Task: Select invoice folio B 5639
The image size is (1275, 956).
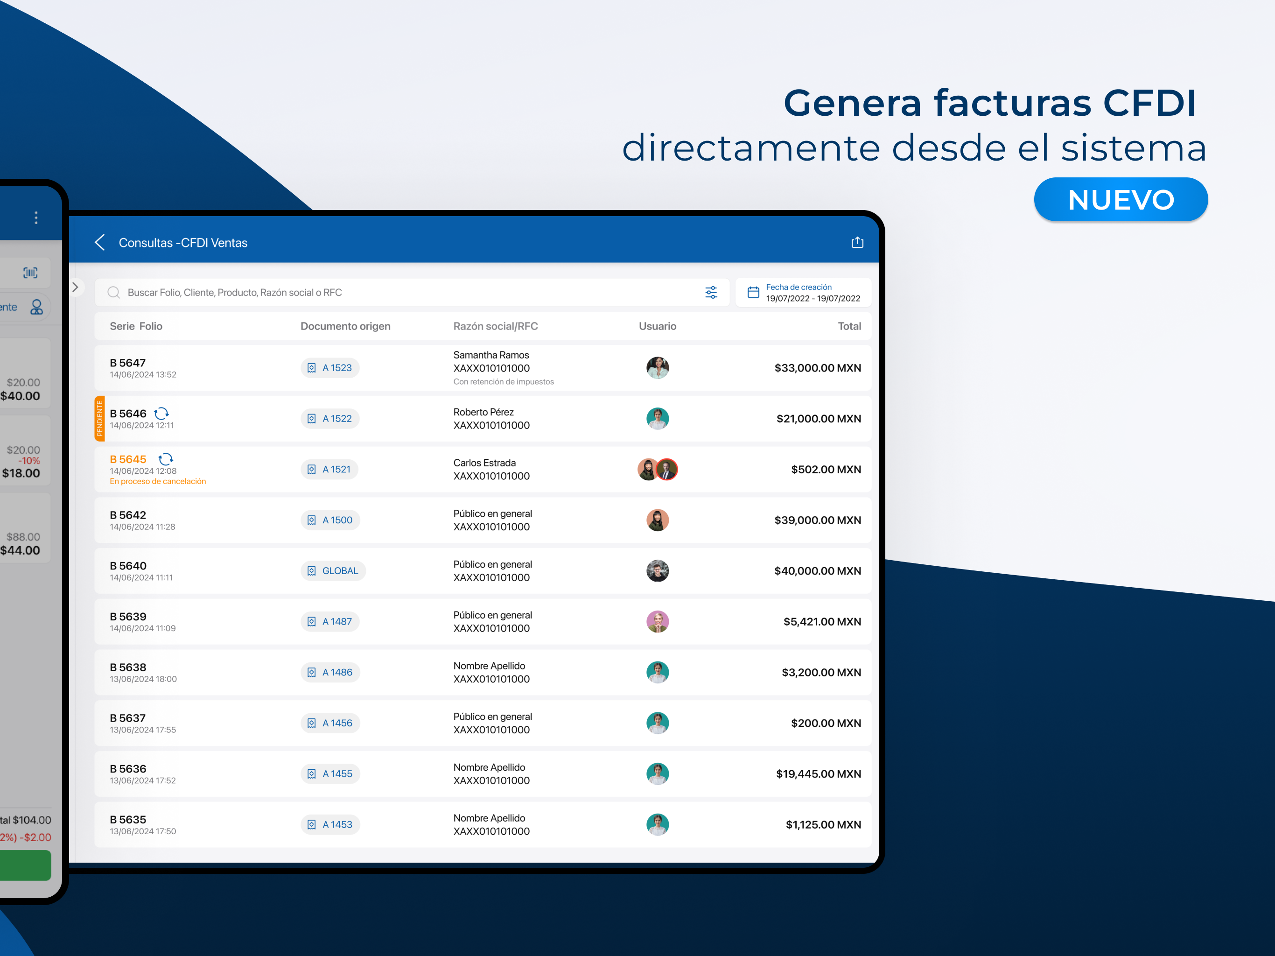Action: pyautogui.click(x=128, y=616)
